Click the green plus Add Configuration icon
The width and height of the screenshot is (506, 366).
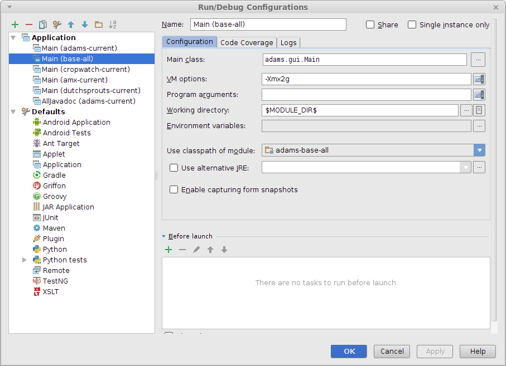(15, 25)
